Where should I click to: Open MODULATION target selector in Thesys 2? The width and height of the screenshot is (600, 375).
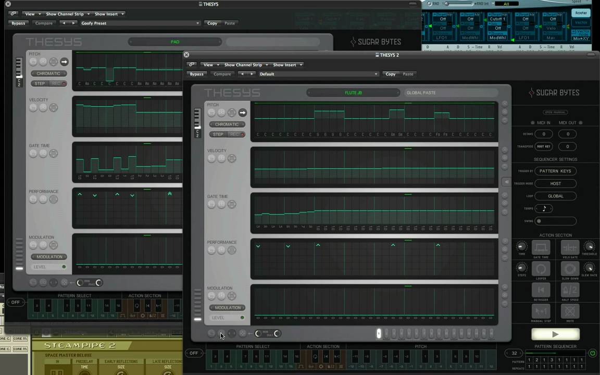tap(227, 308)
